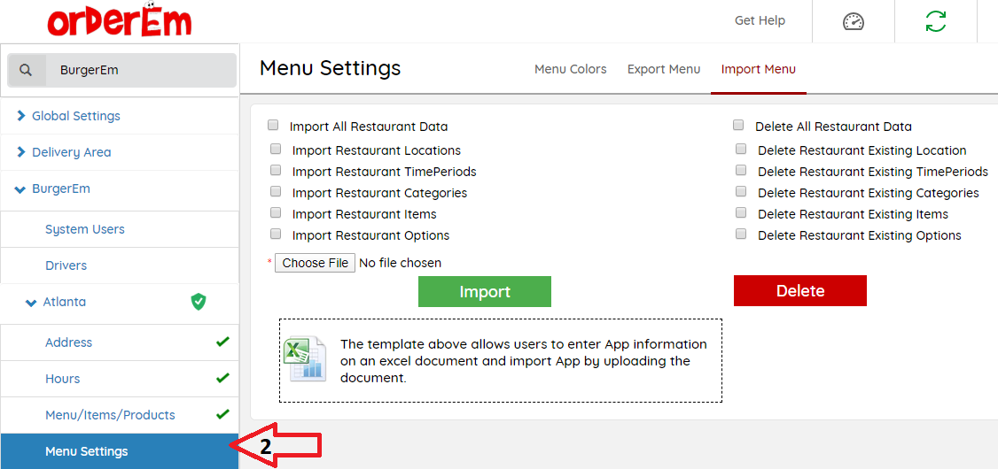Click the green checkmark next to Hours
998x469 pixels.
coord(222,378)
